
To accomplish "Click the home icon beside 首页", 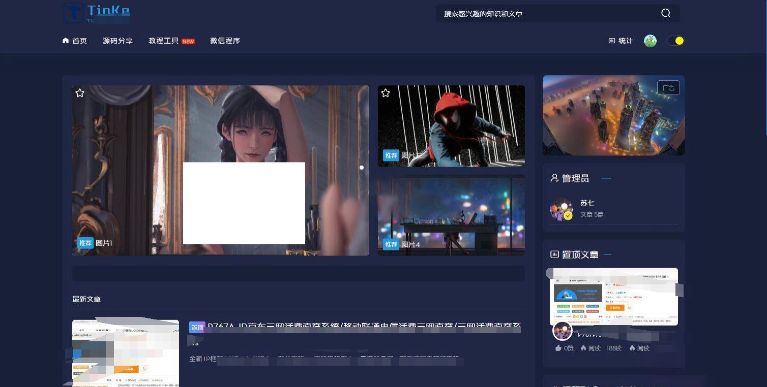I will 66,40.
